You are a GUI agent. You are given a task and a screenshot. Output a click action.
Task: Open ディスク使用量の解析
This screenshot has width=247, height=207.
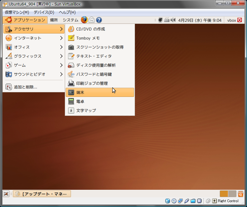pos(100,65)
